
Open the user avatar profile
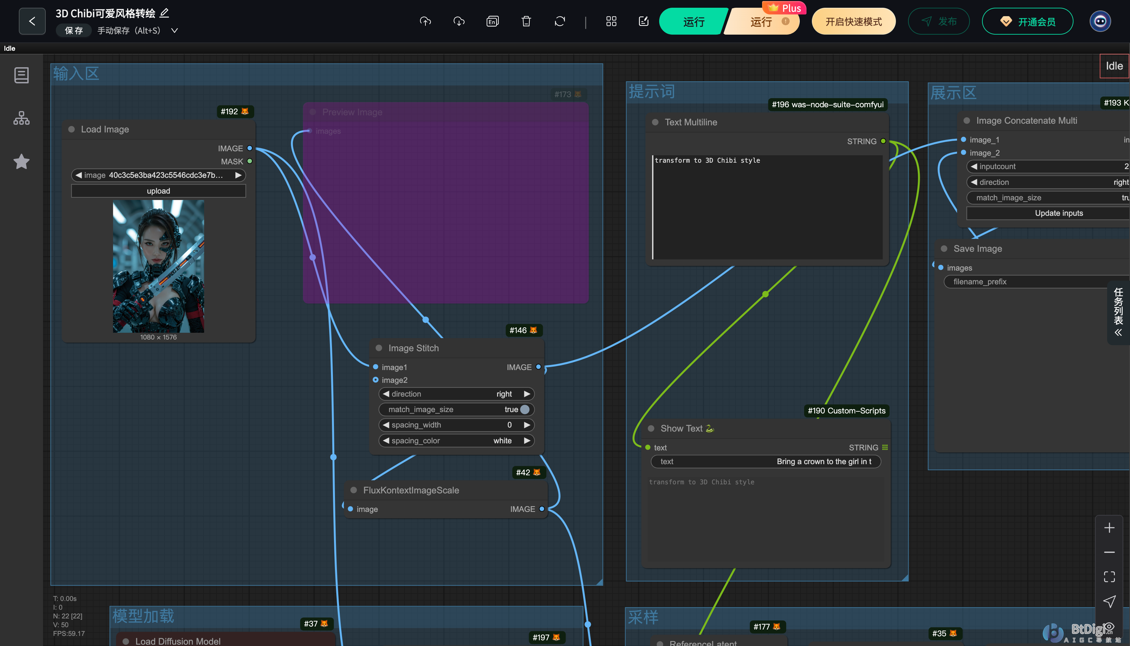pos(1100,21)
